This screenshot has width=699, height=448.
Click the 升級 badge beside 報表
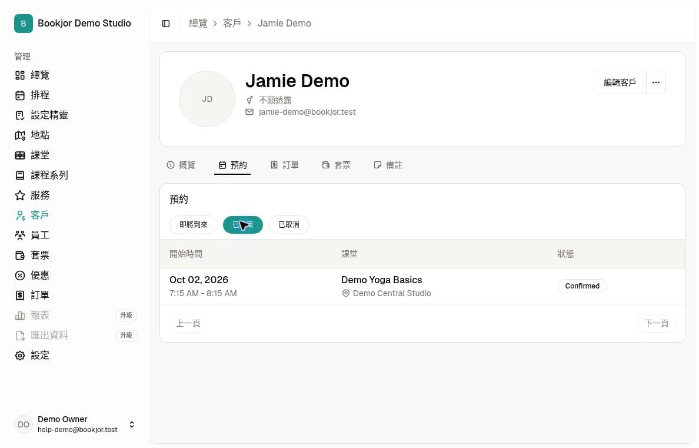[x=126, y=315]
